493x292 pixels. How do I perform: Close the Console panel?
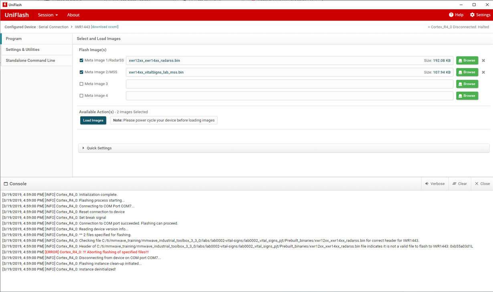point(482,184)
